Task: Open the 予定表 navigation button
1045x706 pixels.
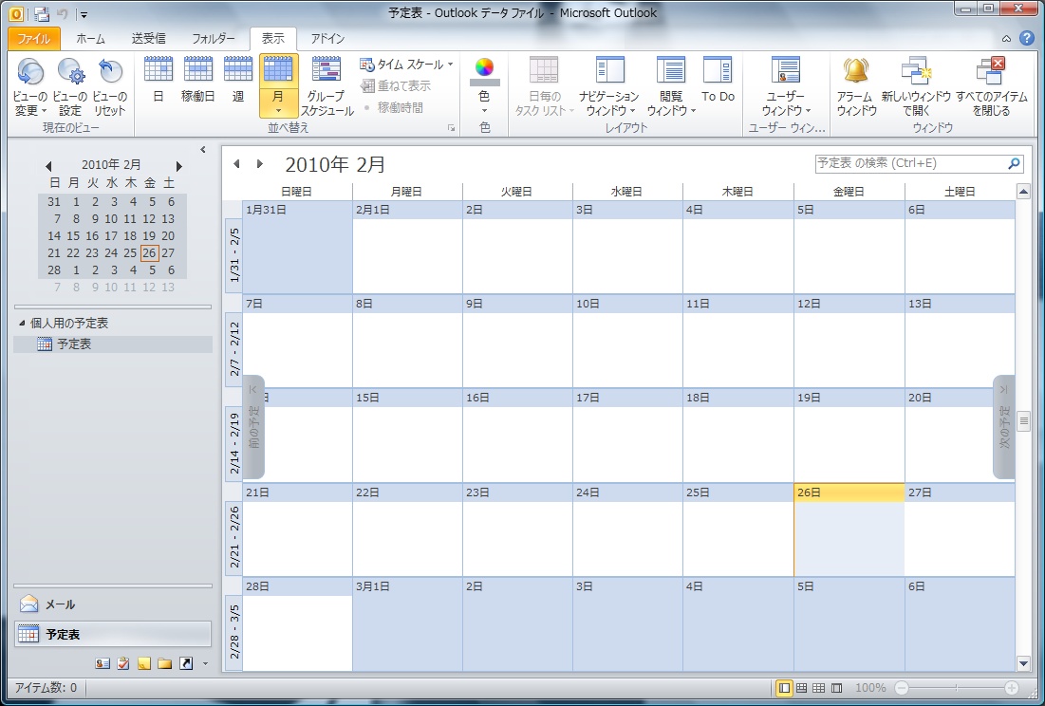Action: coord(113,634)
